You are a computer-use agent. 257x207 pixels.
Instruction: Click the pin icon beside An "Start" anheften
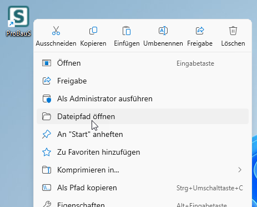[x=47, y=134]
